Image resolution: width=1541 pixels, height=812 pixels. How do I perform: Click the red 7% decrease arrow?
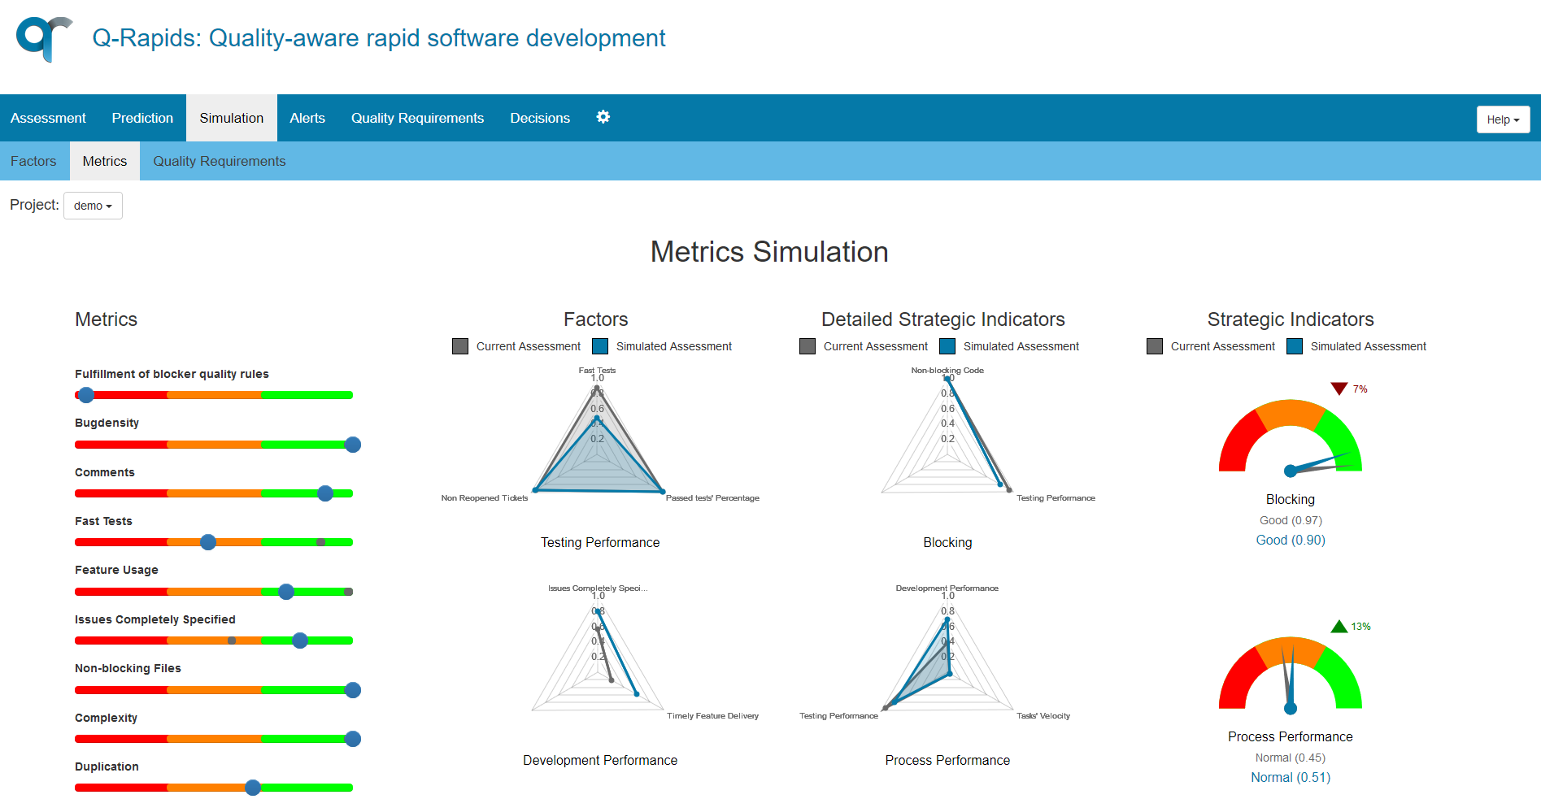[x=1340, y=389]
